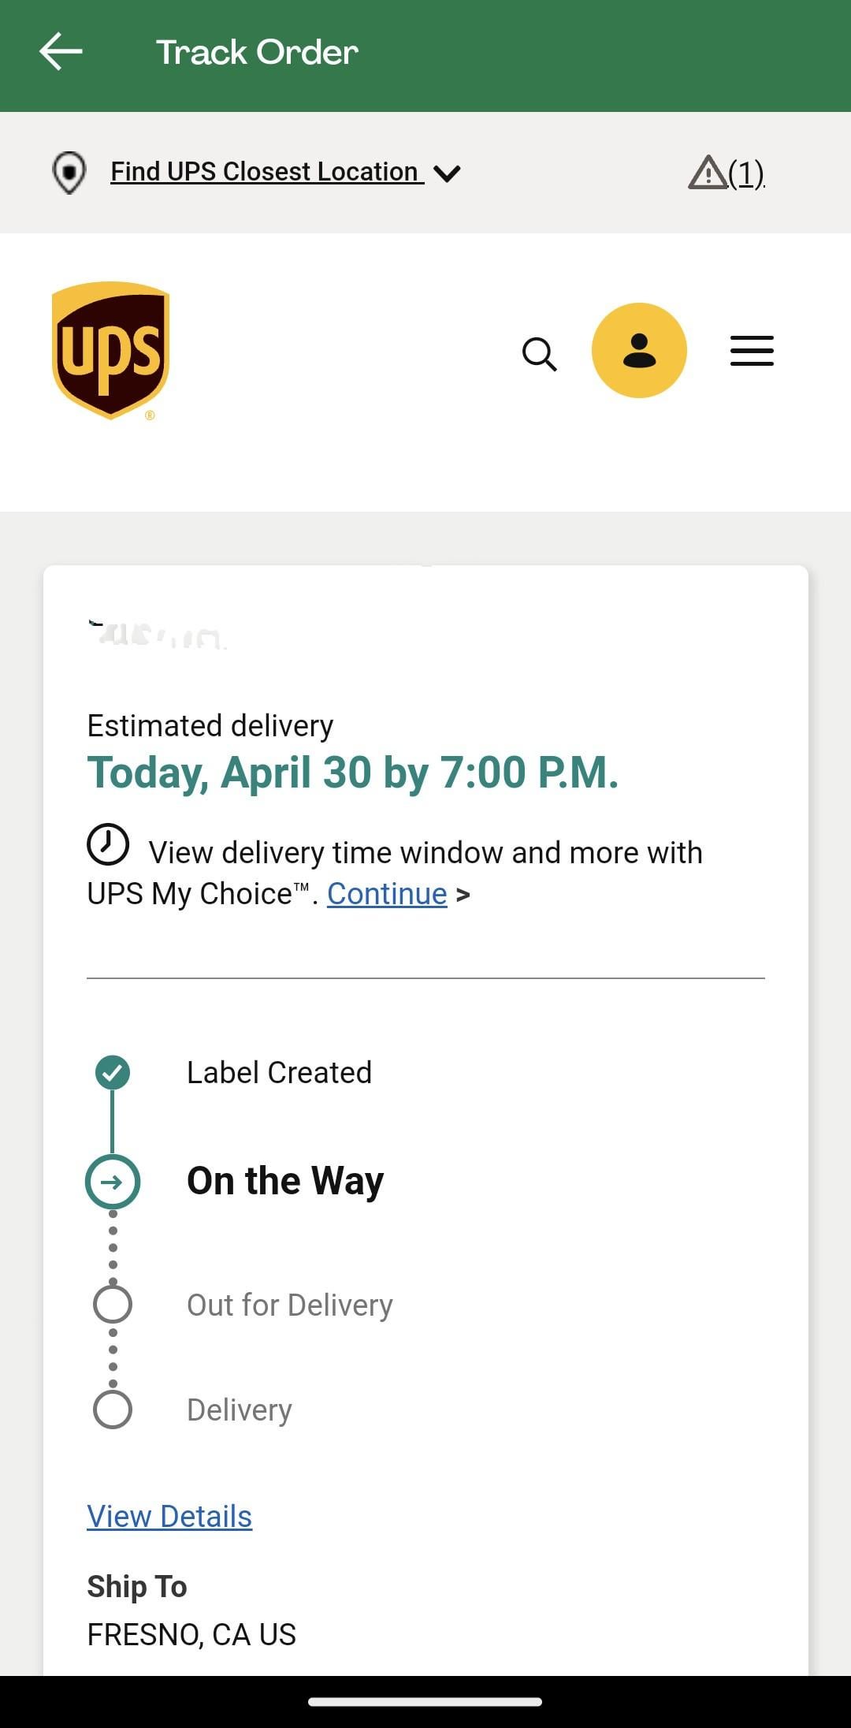Open the View Details link

(169, 1516)
